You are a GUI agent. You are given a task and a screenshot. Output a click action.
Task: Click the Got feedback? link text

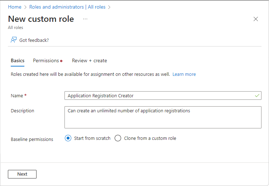tap(34, 40)
